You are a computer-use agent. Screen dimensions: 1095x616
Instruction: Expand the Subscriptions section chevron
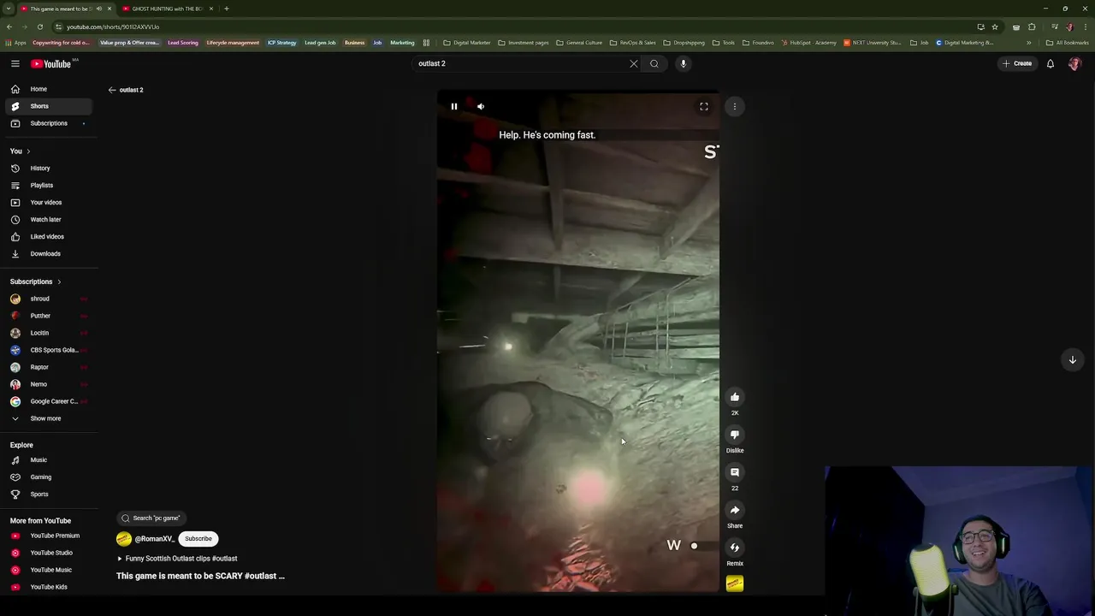click(x=59, y=281)
